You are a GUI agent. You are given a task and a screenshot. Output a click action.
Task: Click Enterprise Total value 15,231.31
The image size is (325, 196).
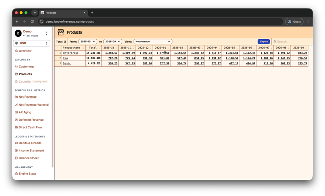click(93, 53)
